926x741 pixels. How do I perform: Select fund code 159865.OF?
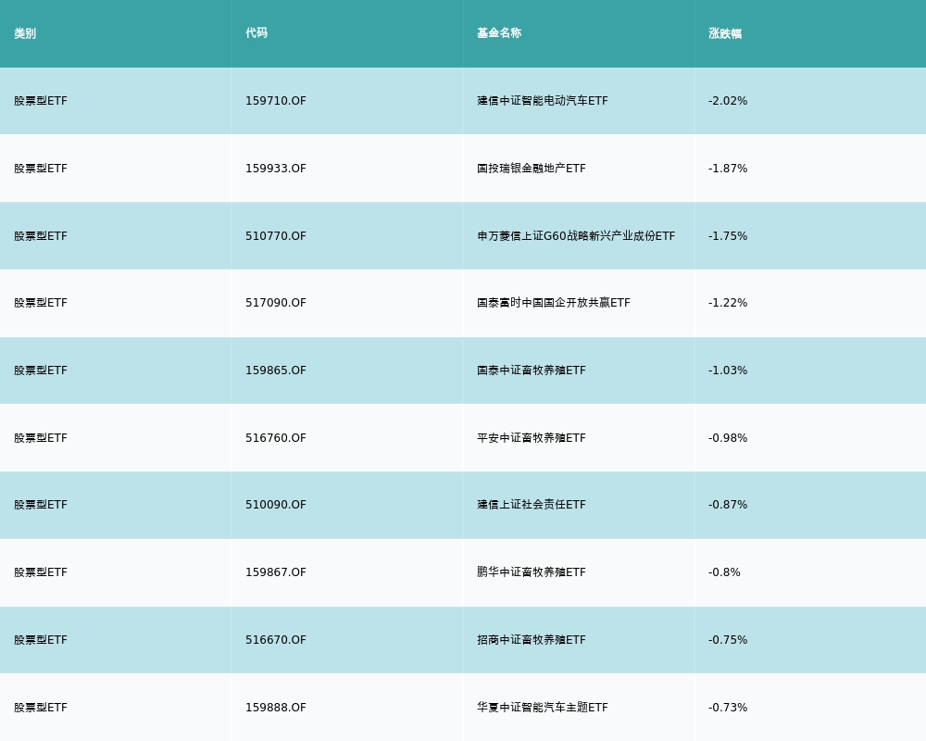pyautogui.click(x=276, y=370)
